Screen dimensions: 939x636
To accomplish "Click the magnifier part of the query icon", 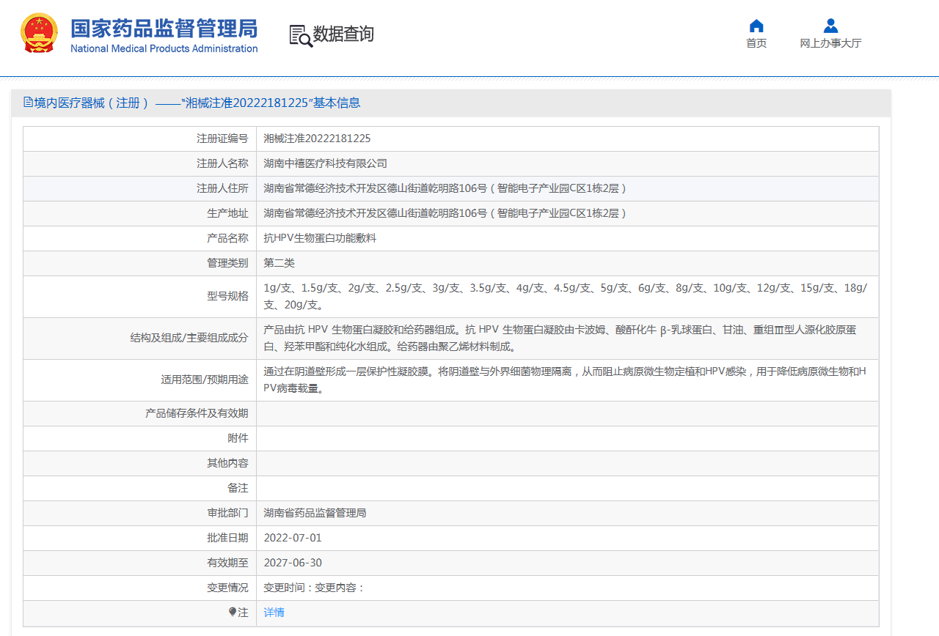I will [304, 39].
